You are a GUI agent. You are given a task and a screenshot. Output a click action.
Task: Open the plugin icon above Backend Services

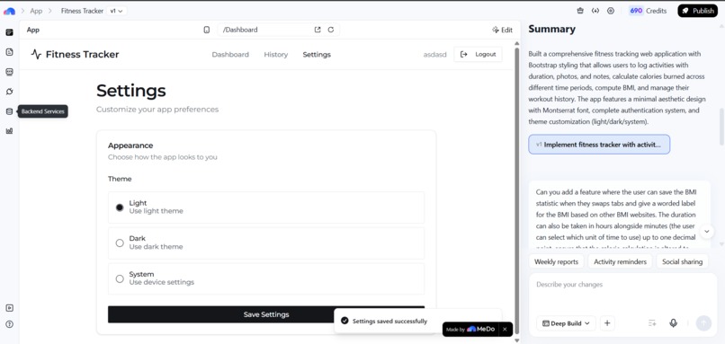9,92
